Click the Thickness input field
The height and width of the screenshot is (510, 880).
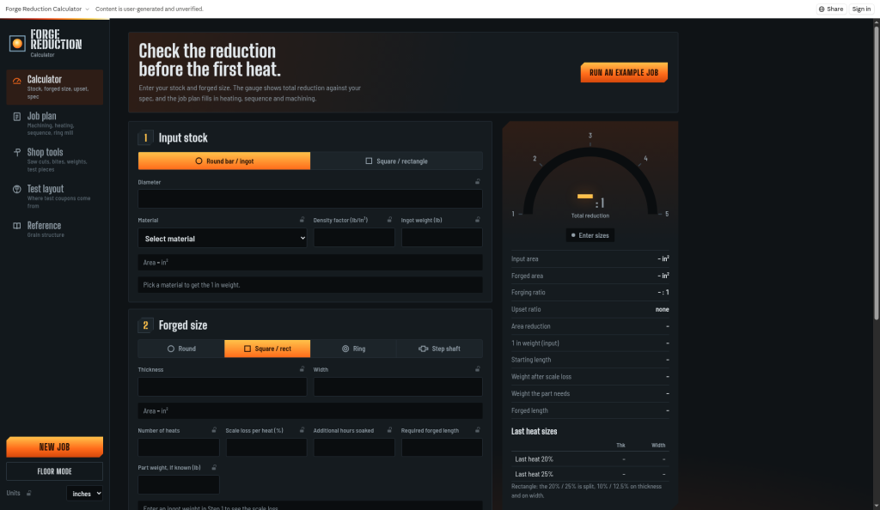coord(223,386)
